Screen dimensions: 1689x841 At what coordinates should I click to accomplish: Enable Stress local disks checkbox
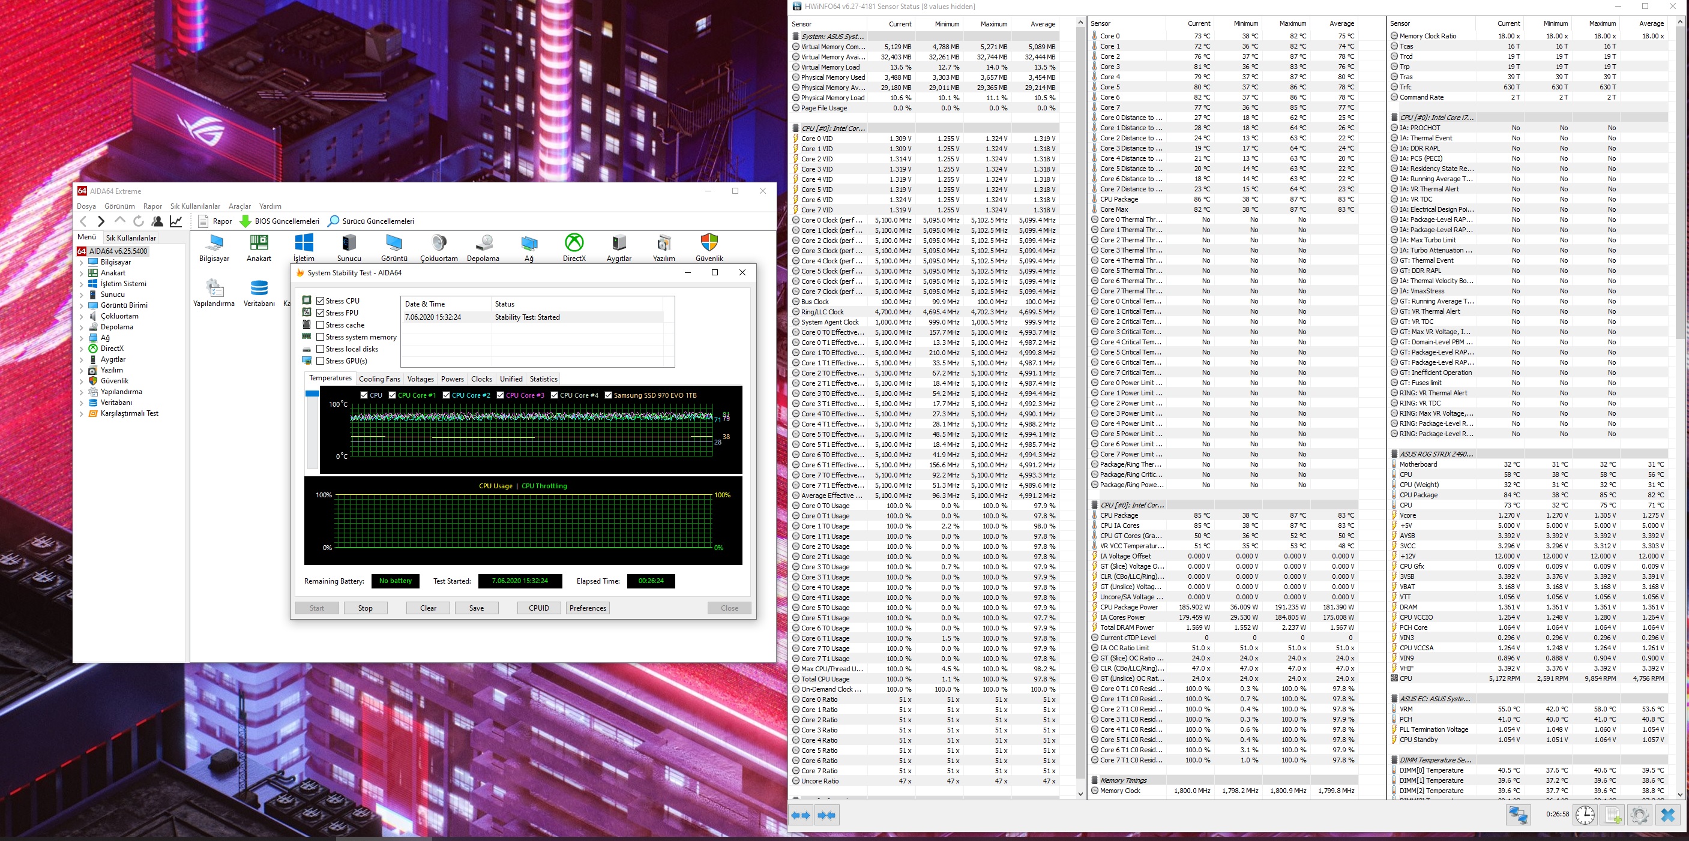click(x=321, y=349)
